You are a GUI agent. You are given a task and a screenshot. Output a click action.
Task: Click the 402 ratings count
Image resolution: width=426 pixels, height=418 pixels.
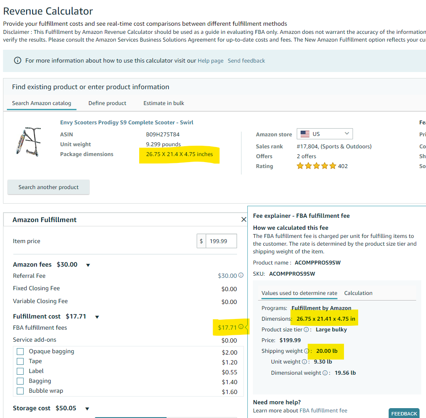343,166
